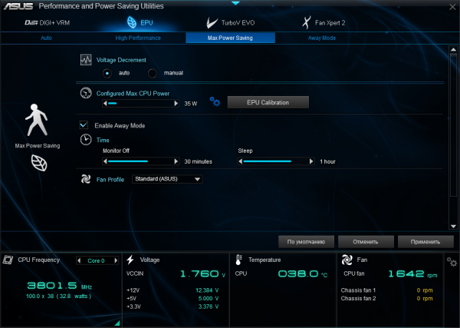
Task: Click the Voltage Decrement graph icon
Action: tap(86, 60)
